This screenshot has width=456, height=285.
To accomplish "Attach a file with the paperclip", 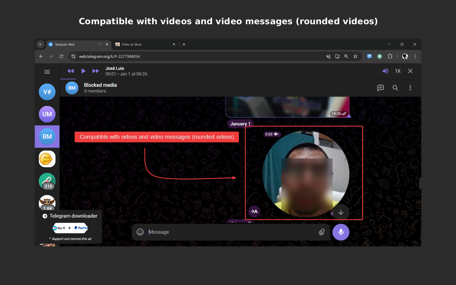I will (322, 232).
